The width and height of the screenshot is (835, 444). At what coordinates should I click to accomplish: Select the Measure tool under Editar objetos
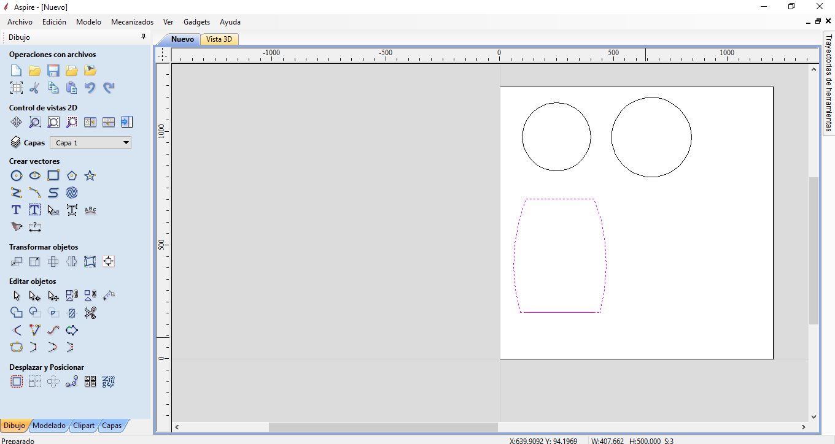(x=109, y=296)
